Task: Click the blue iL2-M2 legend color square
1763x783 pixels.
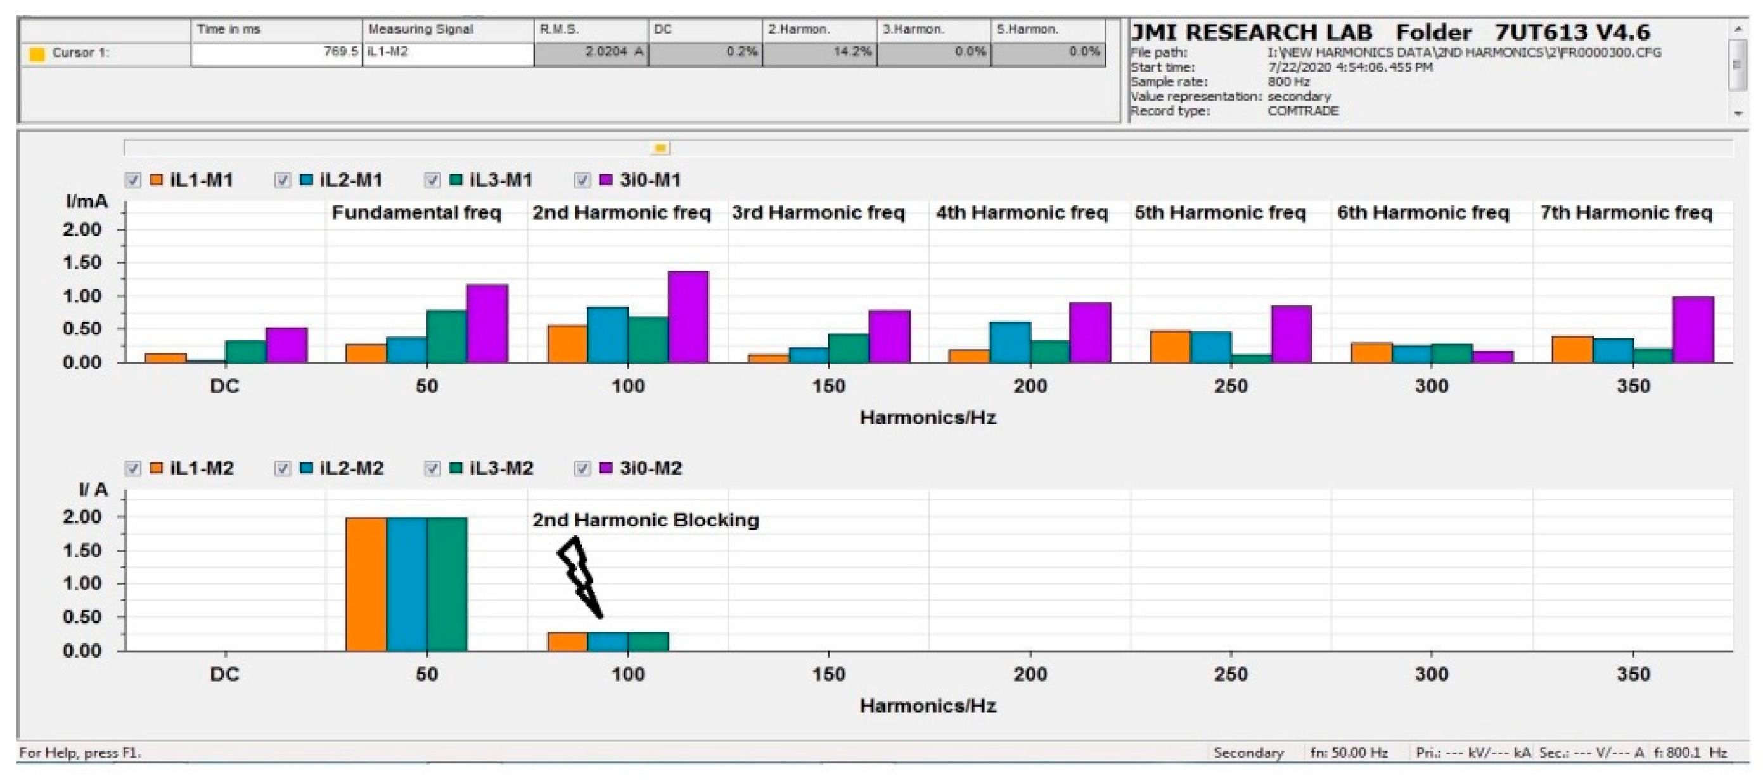Action: coord(306,468)
